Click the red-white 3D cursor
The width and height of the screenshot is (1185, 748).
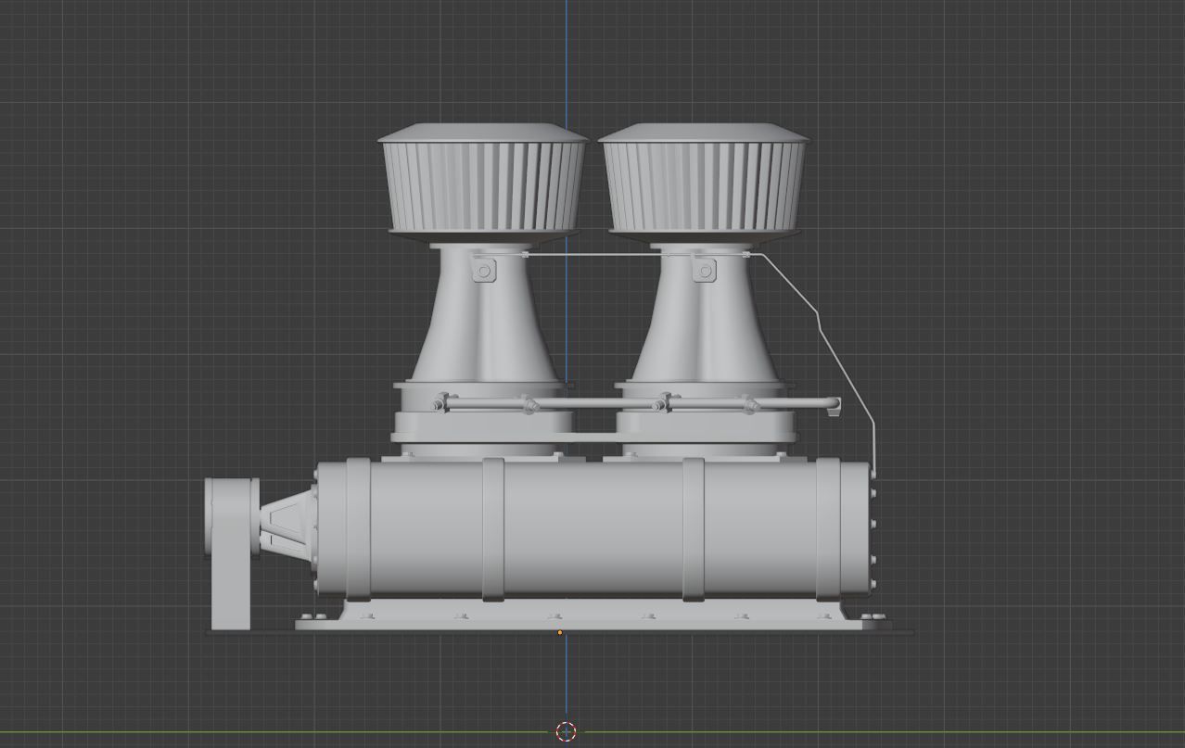click(567, 731)
